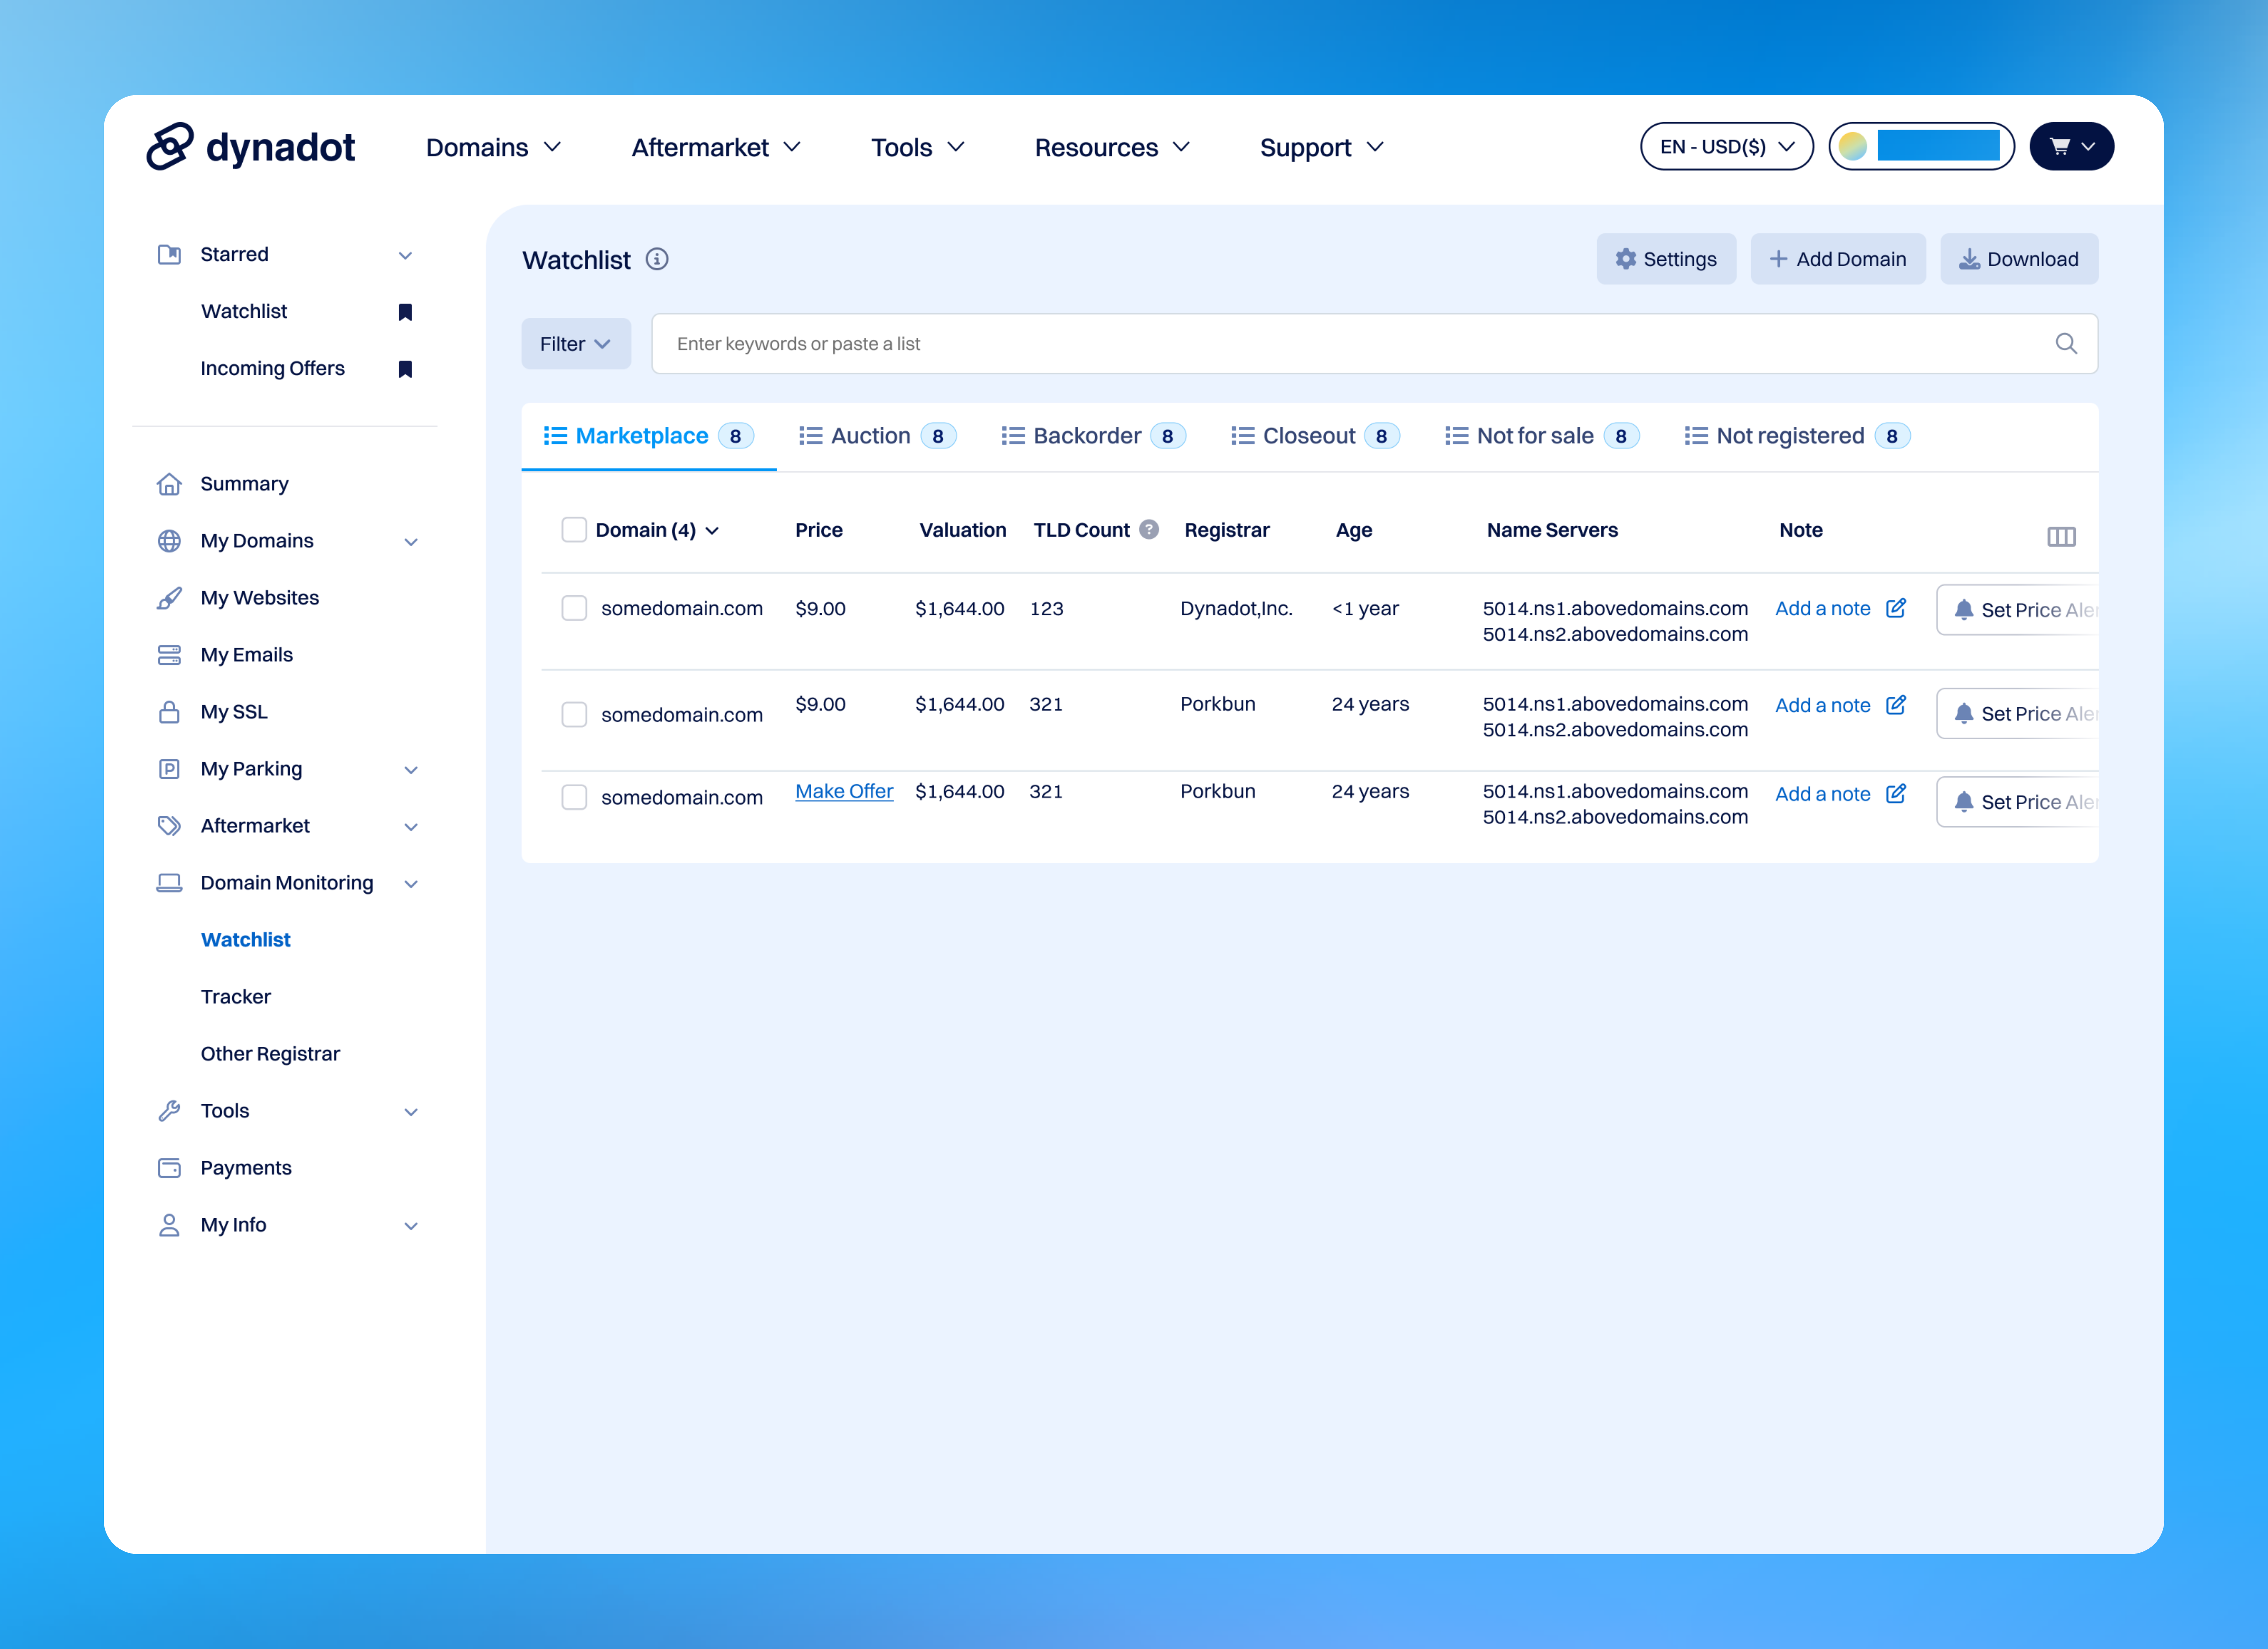The height and width of the screenshot is (1649, 2268).
Task: Click the edit note icon in Make Offer row
Action: pos(1896,794)
